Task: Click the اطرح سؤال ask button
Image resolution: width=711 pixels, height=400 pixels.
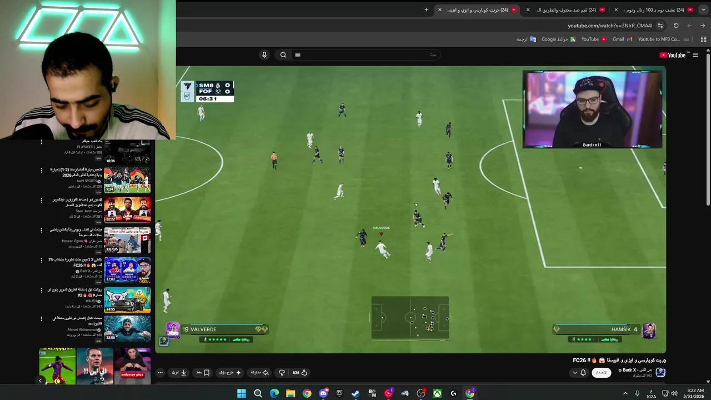Action: [x=231, y=372]
